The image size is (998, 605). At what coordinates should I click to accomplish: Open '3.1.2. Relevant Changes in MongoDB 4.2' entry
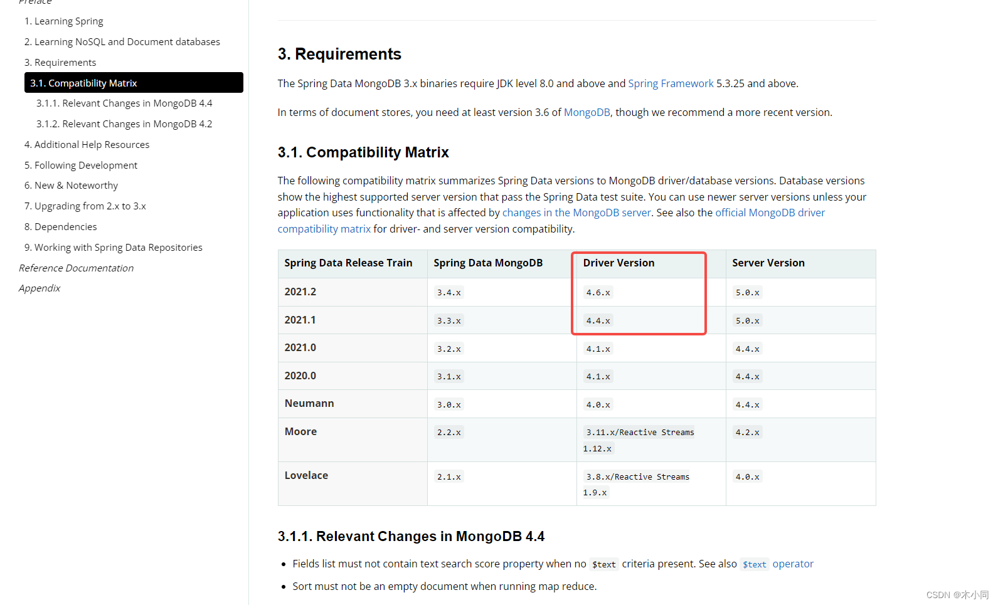124,124
